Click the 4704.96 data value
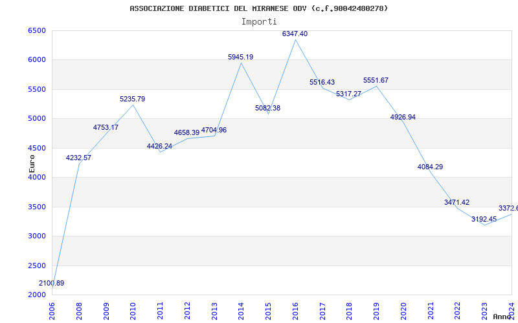 214,130
